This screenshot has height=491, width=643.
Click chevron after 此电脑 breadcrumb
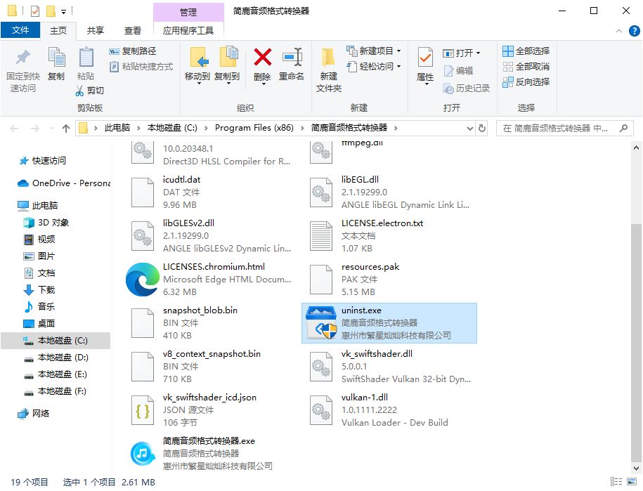coord(138,129)
